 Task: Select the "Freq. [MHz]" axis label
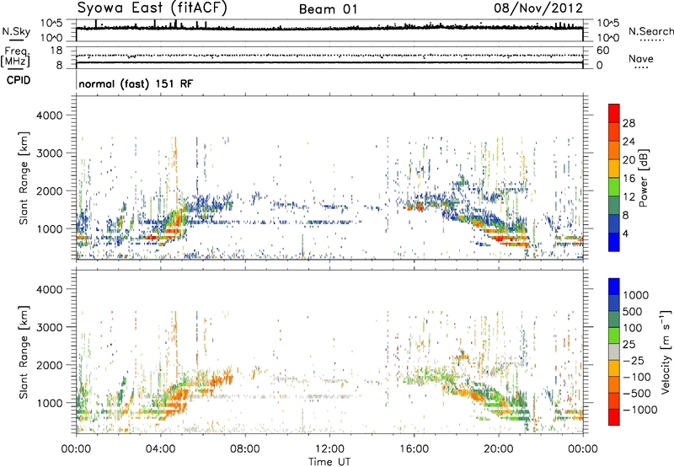point(15,56)
